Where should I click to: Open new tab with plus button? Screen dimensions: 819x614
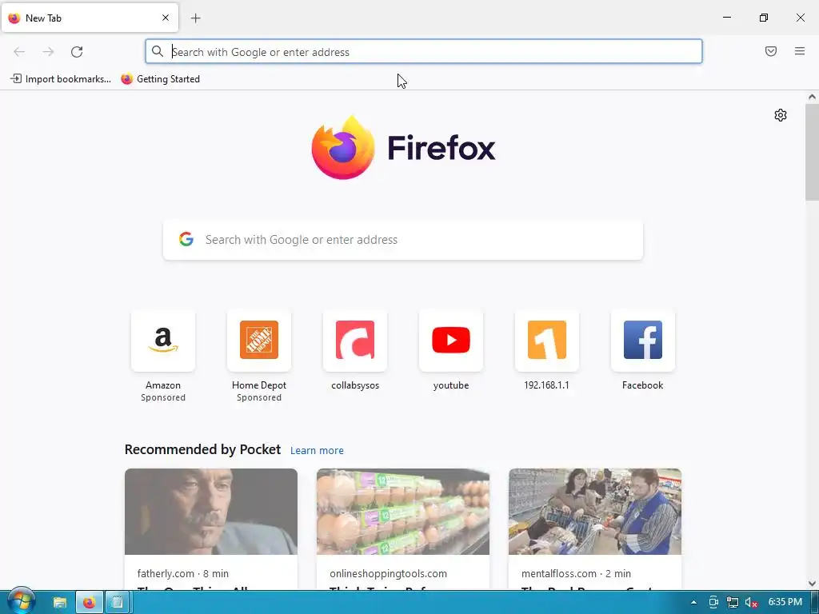195,18
